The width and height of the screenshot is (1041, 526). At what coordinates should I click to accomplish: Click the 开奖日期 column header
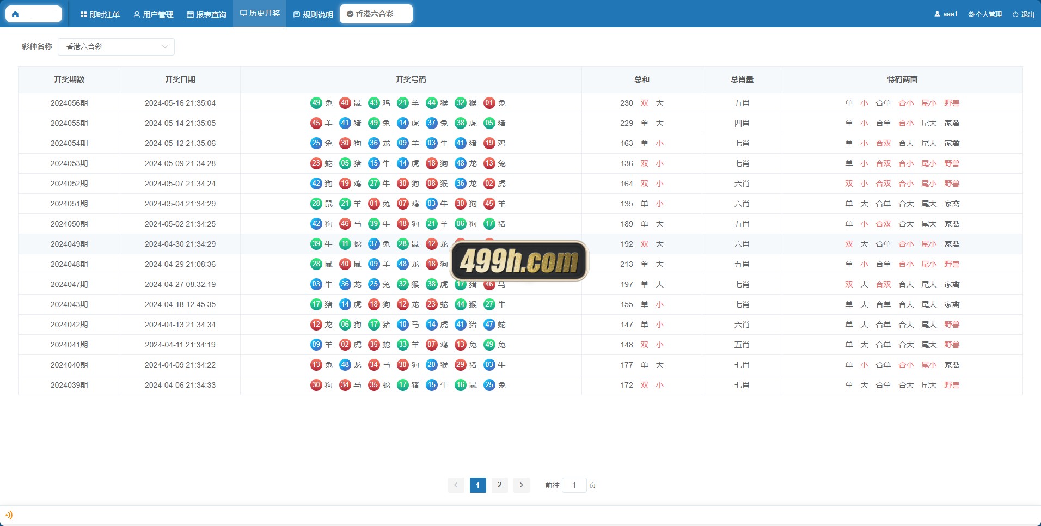pos(180,79)
